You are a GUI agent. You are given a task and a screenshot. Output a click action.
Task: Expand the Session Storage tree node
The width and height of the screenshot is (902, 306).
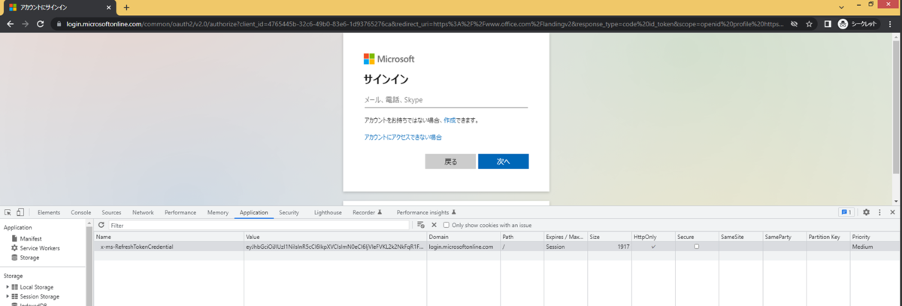(8, 296)
